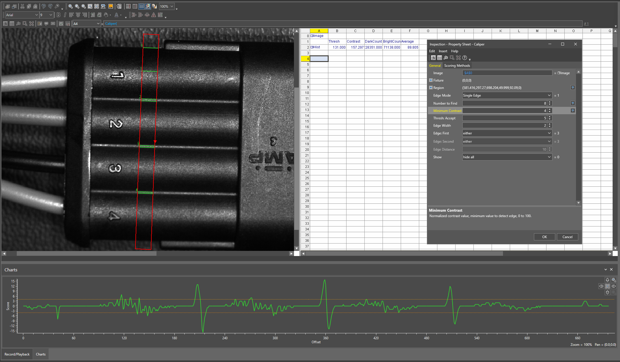Switch to the Scoring Methods tab
Viewport: 620px width, 362px height.
[x=457, y=66]
